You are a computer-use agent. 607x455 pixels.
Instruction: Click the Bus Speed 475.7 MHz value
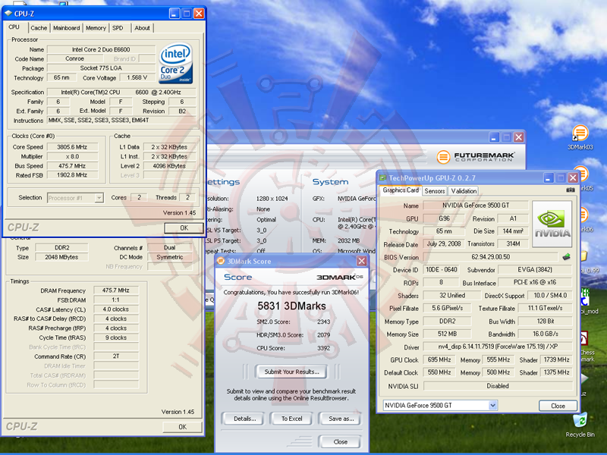[72, 166]
